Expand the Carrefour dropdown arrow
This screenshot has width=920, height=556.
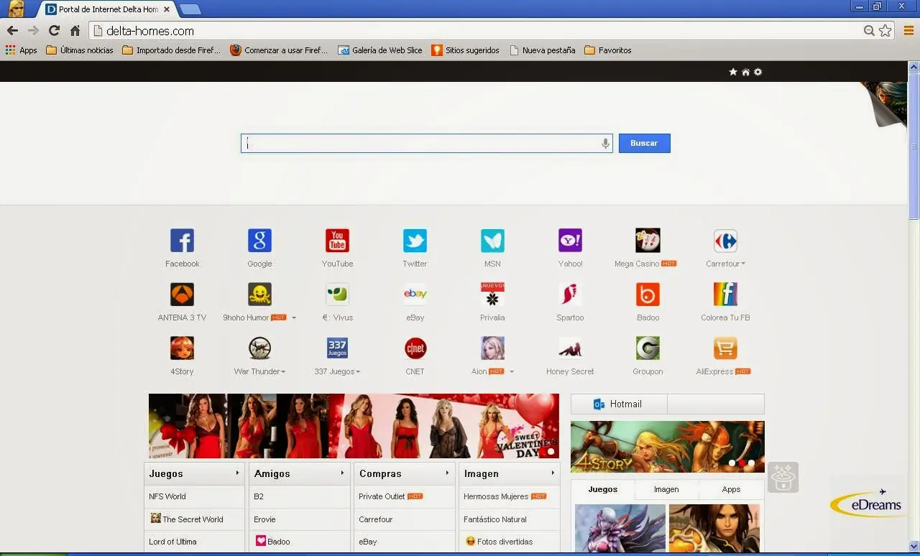point(743,264)
